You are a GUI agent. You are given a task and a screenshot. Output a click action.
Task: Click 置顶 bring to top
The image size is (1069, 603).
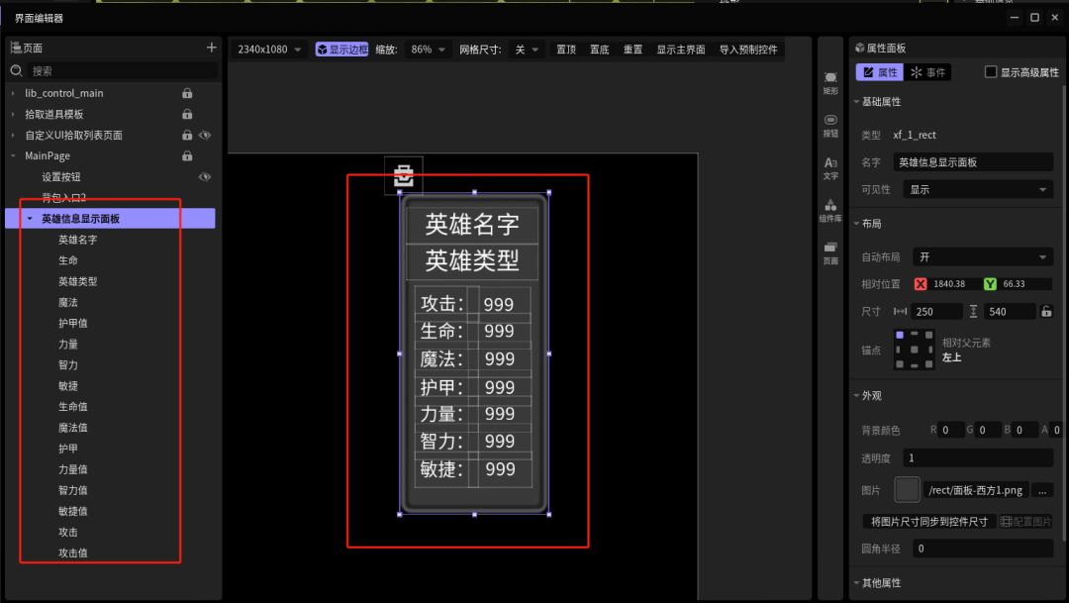566,50
